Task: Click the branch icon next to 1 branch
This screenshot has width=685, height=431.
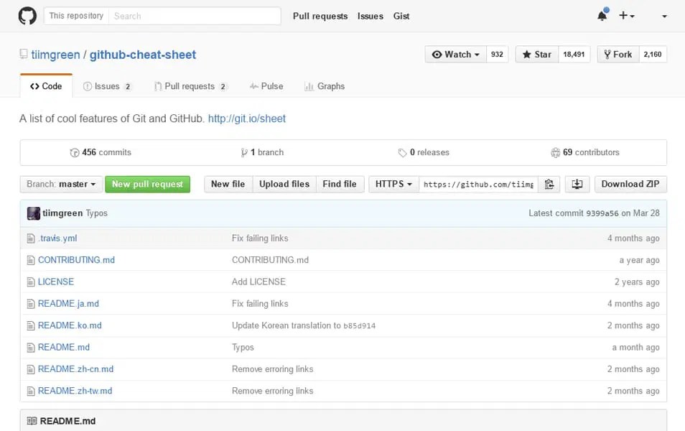Action: pos(245,152)
